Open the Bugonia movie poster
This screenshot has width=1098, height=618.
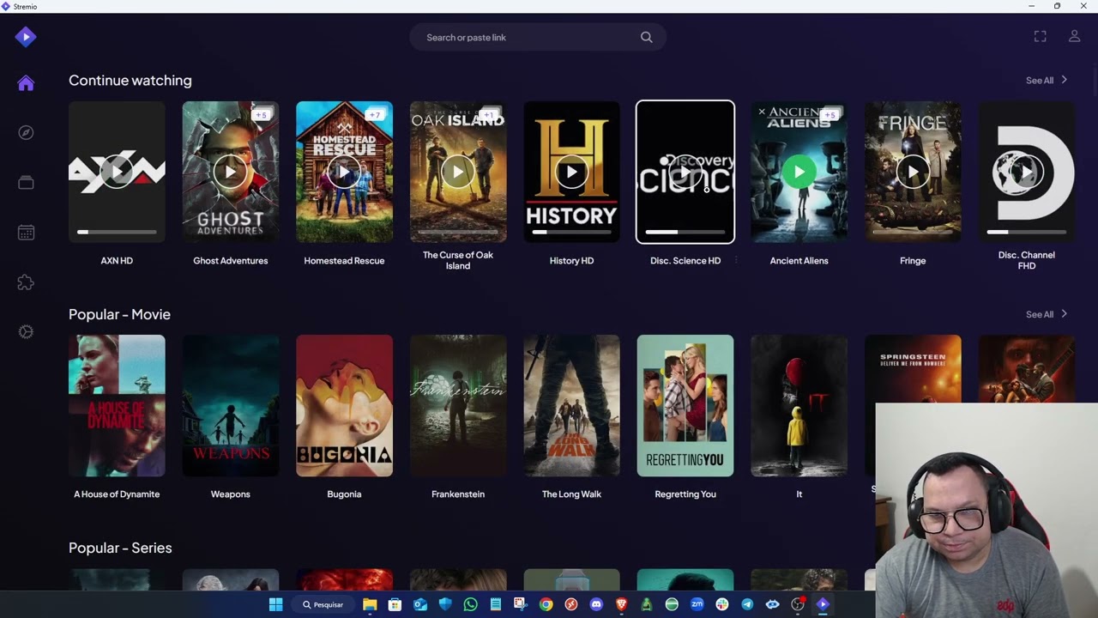pyautogui.click(x=344, y=405)
